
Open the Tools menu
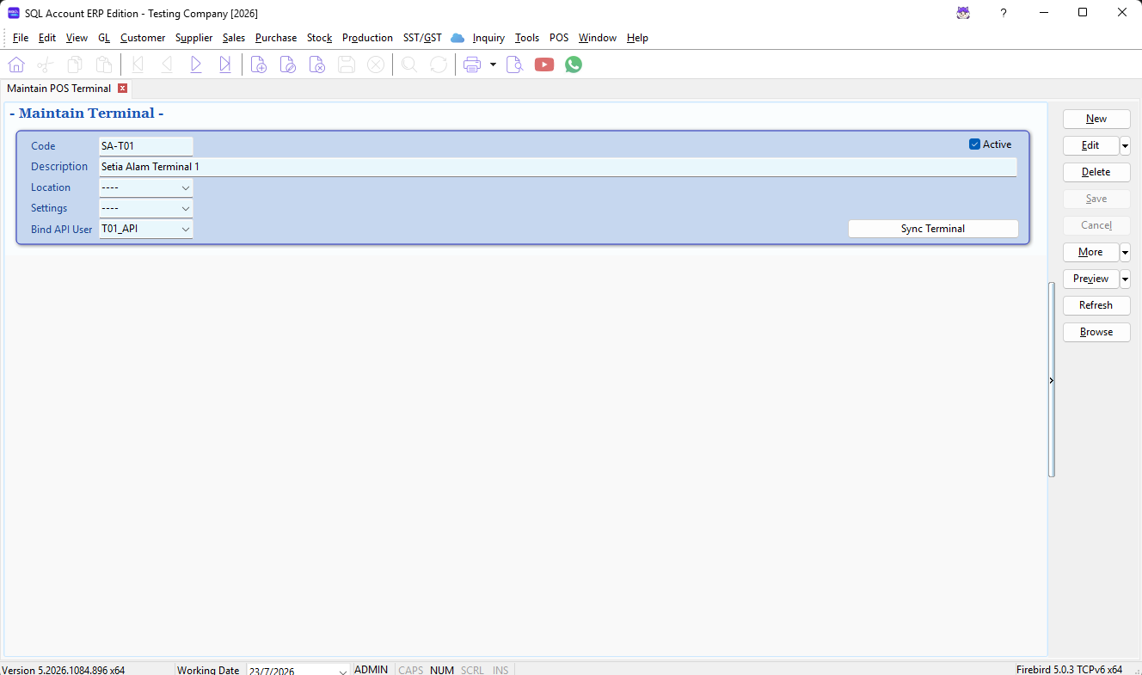pyautogui.click(x=527, y=38)
